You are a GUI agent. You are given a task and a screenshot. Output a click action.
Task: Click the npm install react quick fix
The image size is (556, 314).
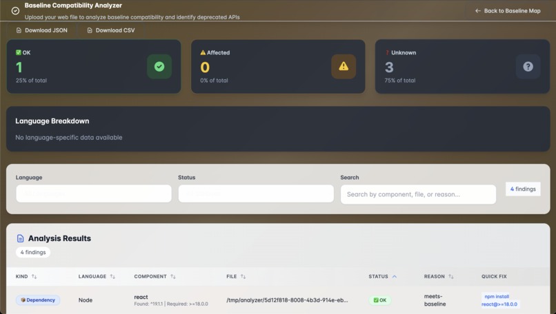[x=499, y=300]
